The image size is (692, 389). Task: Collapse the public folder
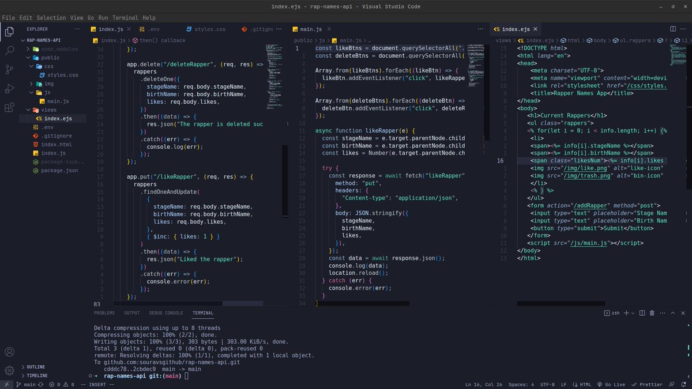(x=54, y=58)
